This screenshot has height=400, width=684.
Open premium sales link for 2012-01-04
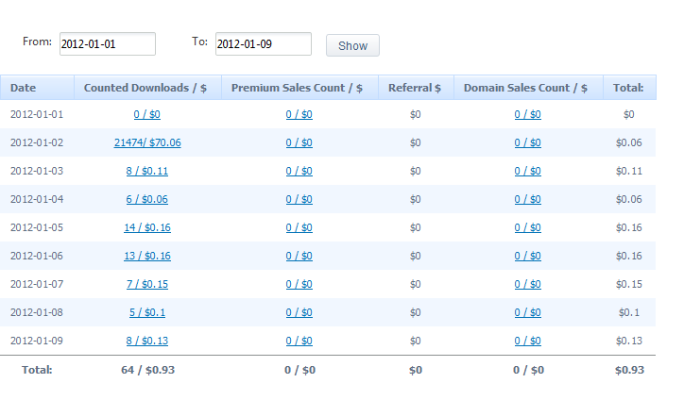tap(299, 199)
